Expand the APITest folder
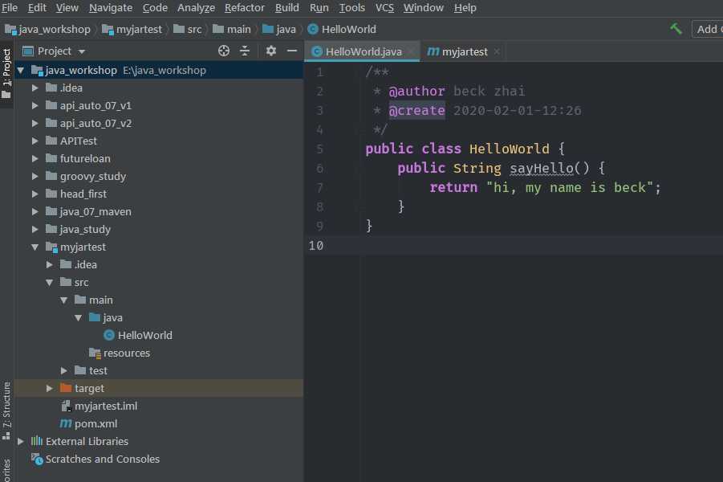723x482 pixels. tap(35, 141)
